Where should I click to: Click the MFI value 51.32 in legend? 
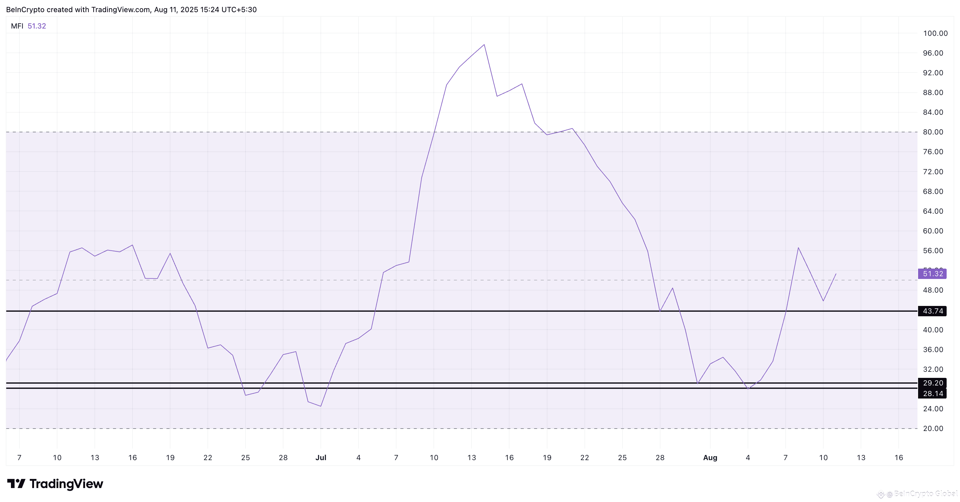[x=37, y=26]
